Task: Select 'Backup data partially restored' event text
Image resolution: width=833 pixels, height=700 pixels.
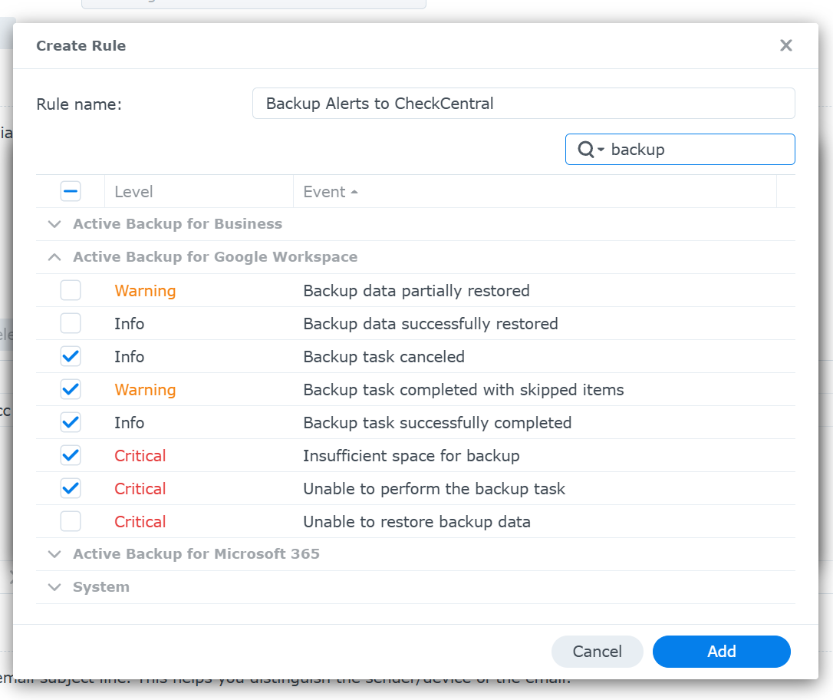Action: click(416, 291)
